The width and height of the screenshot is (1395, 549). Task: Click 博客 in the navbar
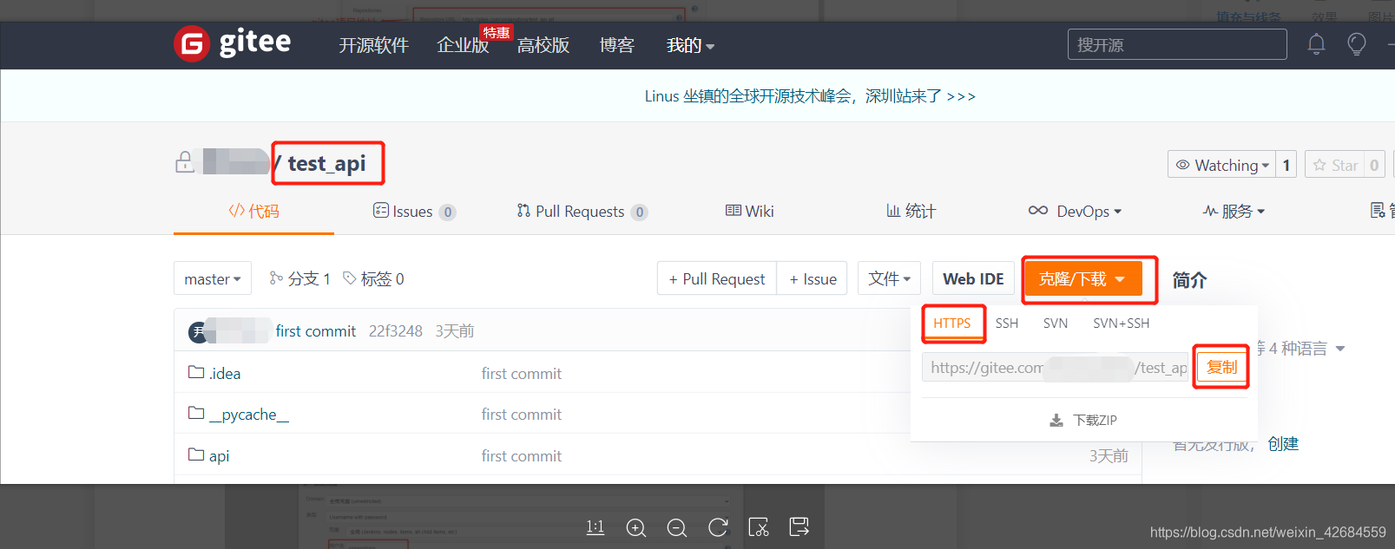point(616,45)
